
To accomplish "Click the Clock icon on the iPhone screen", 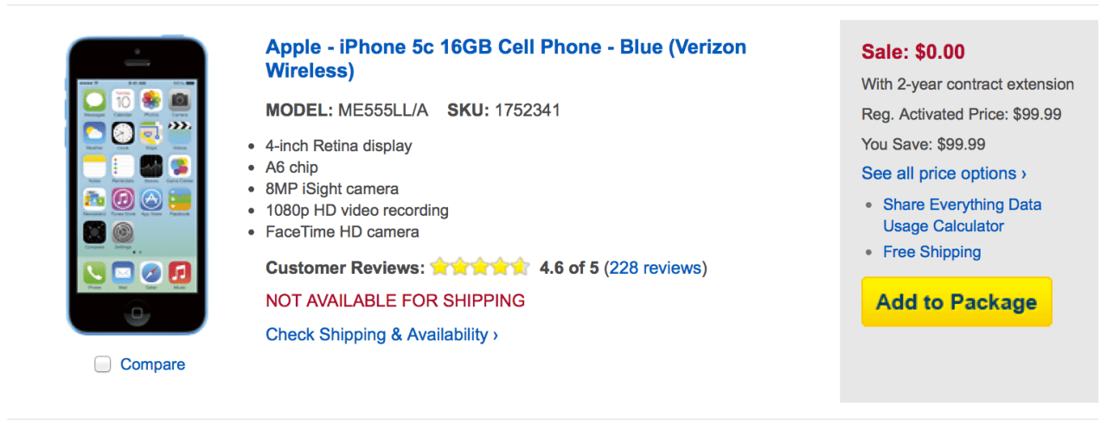I will [123, 133].
